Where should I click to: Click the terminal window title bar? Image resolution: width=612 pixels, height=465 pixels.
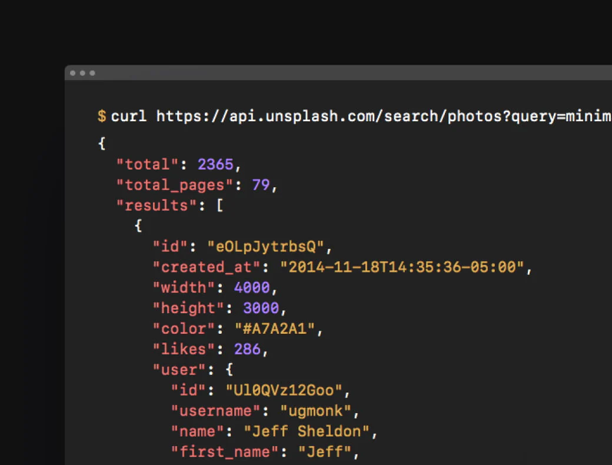353,73
